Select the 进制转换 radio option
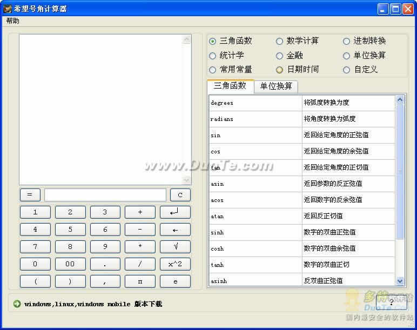 pos(346,41)
